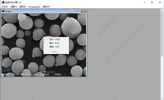Open the Language(L) menu
Viewport: 164px width, 100px height.
pos(34,7)
